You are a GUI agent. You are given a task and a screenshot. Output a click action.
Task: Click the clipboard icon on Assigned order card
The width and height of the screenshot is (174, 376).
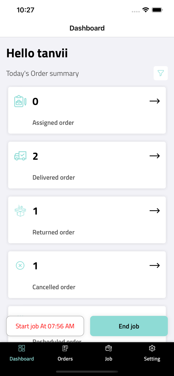(20, 101)
